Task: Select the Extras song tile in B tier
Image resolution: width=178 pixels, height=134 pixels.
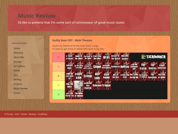Action: tap(88, 76)
